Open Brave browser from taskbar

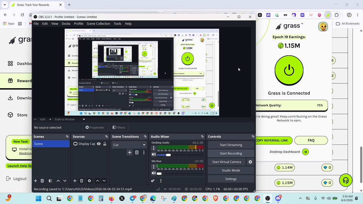pos(215,199)
